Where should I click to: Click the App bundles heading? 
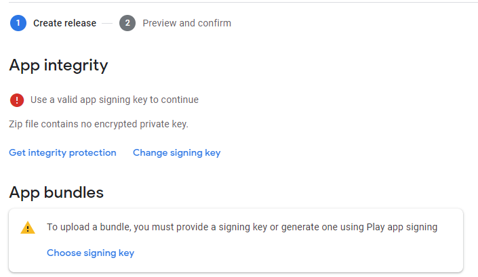[x=56, y=192]
